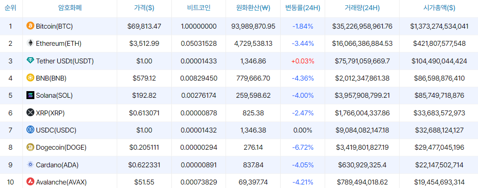The width and height of the screenshot is (478, 188).
Task: Select Avalanche won value 69,397.74
Action: (x=253, y=182)
